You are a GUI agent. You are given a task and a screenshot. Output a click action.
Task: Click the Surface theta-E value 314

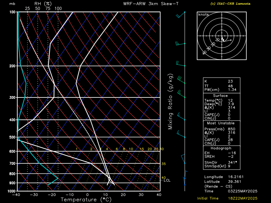[232, 108]
